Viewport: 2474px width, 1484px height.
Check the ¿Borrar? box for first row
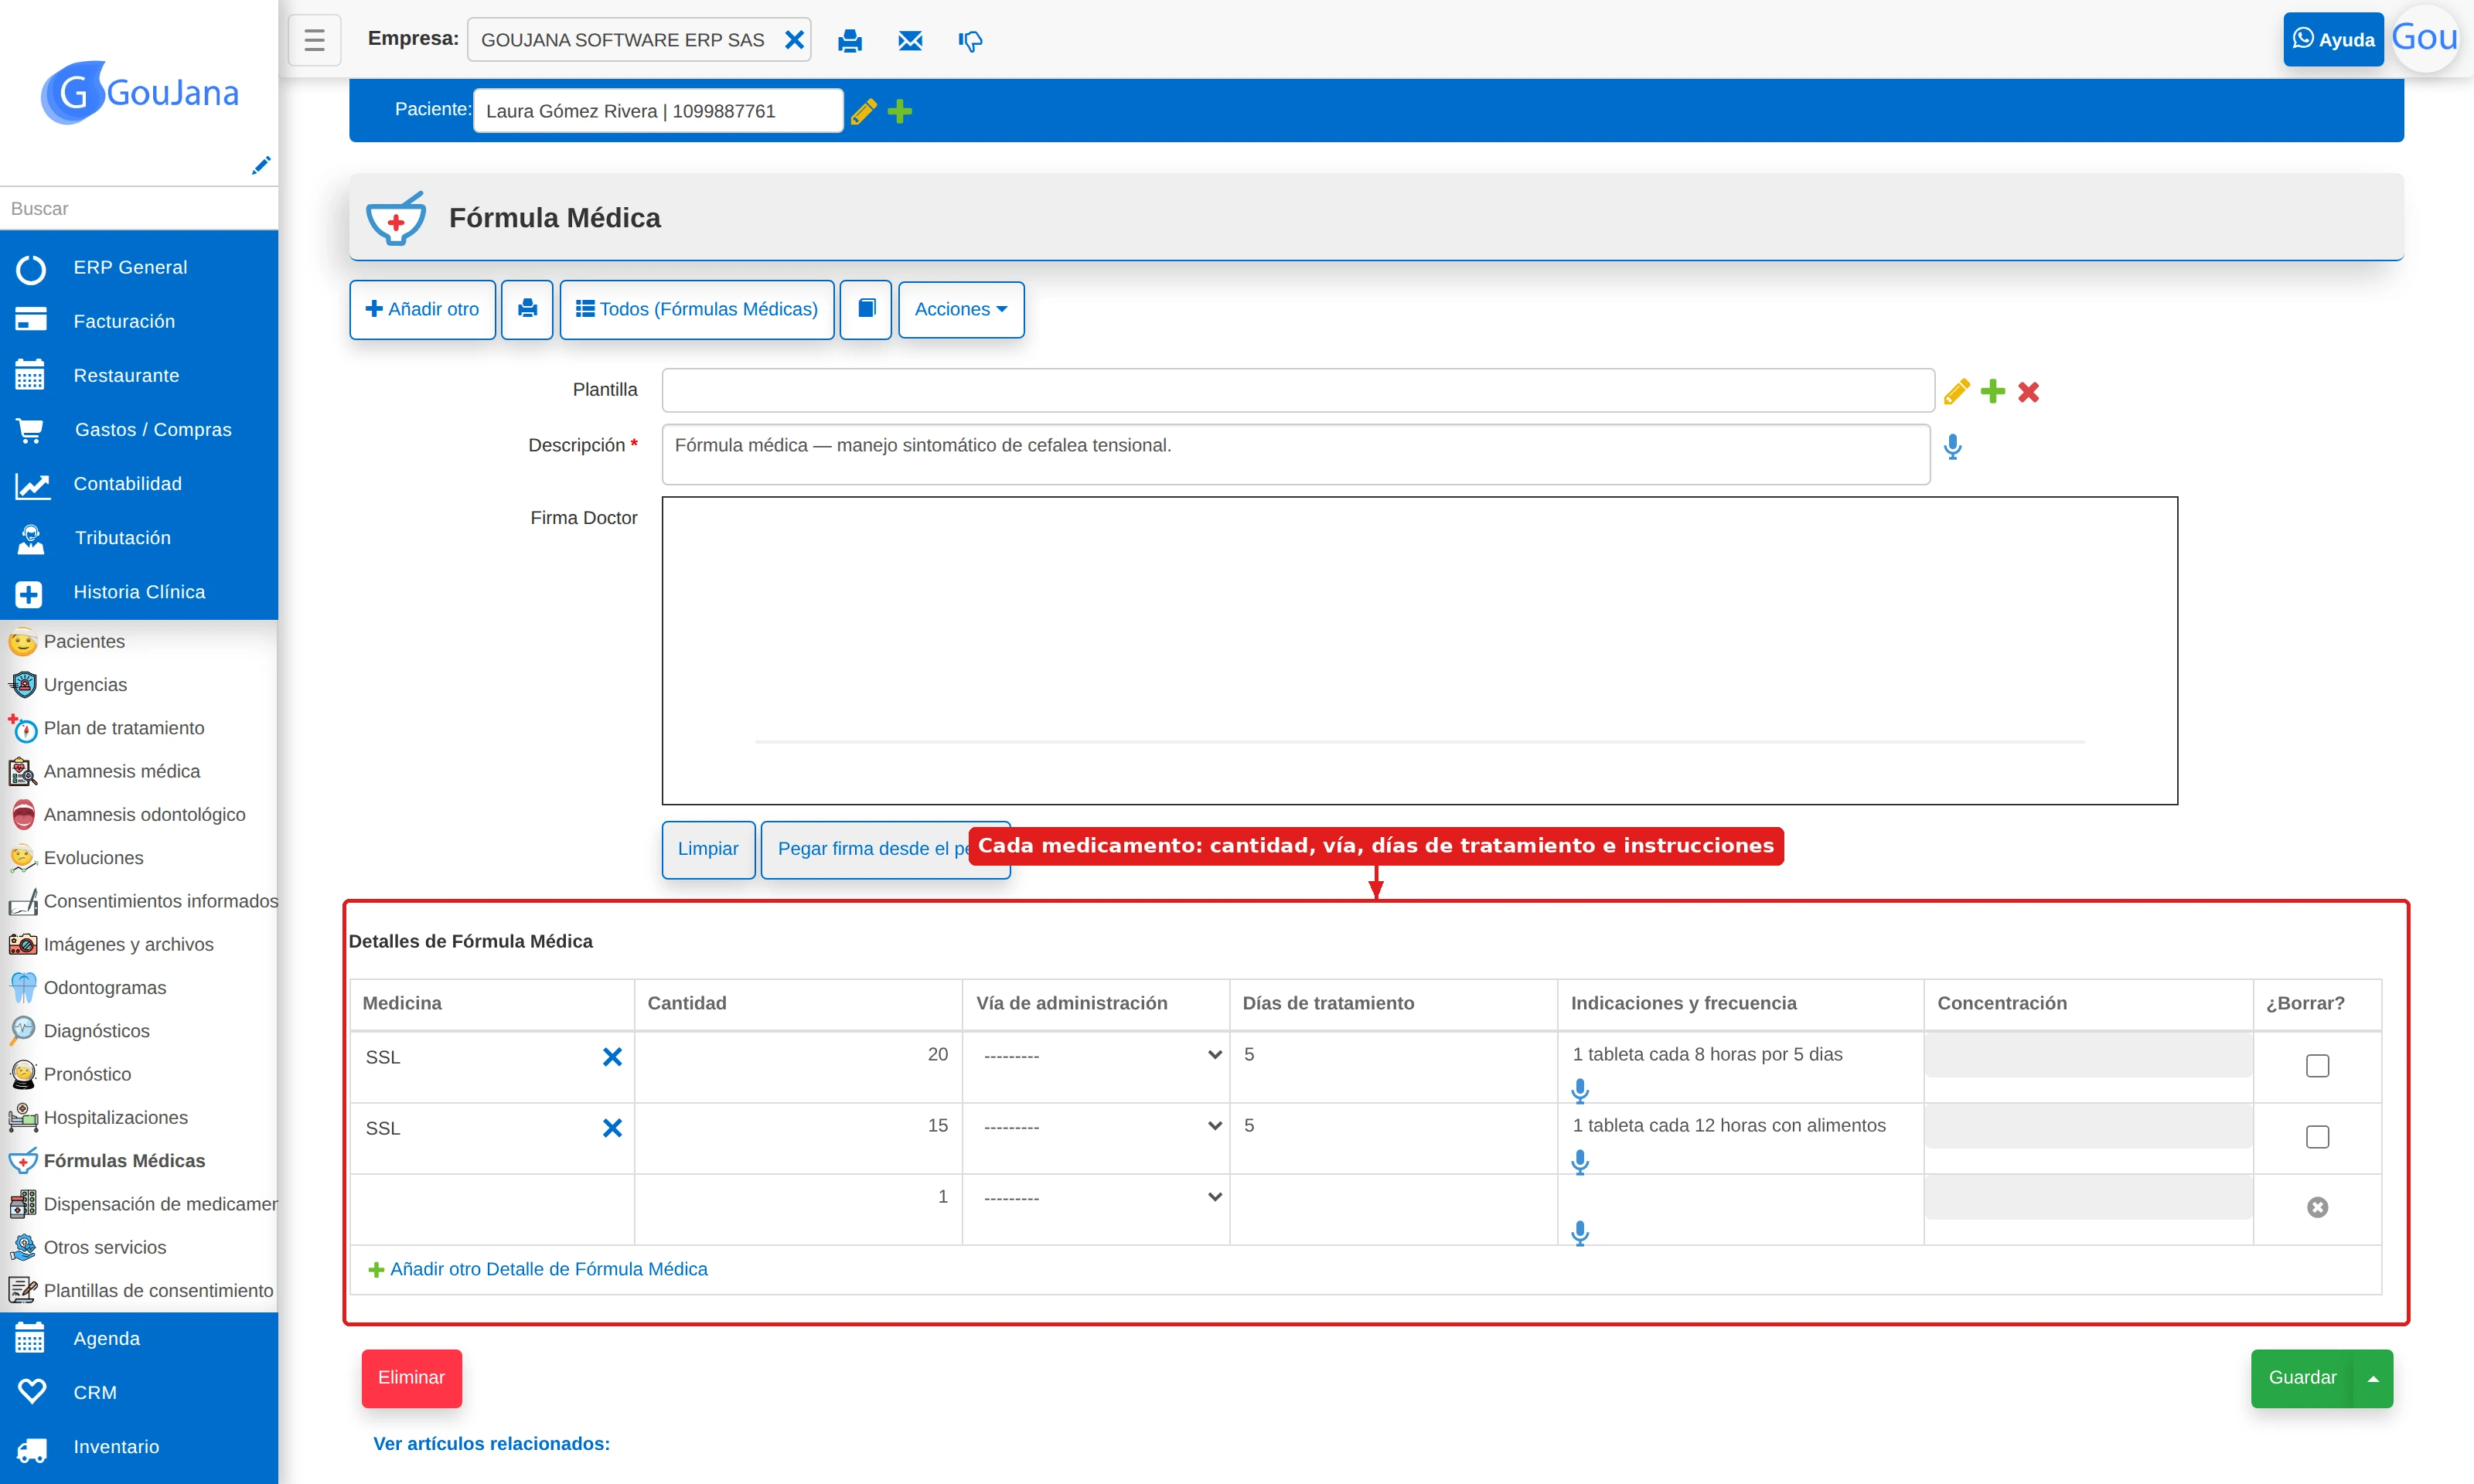pos(2317,1066)
